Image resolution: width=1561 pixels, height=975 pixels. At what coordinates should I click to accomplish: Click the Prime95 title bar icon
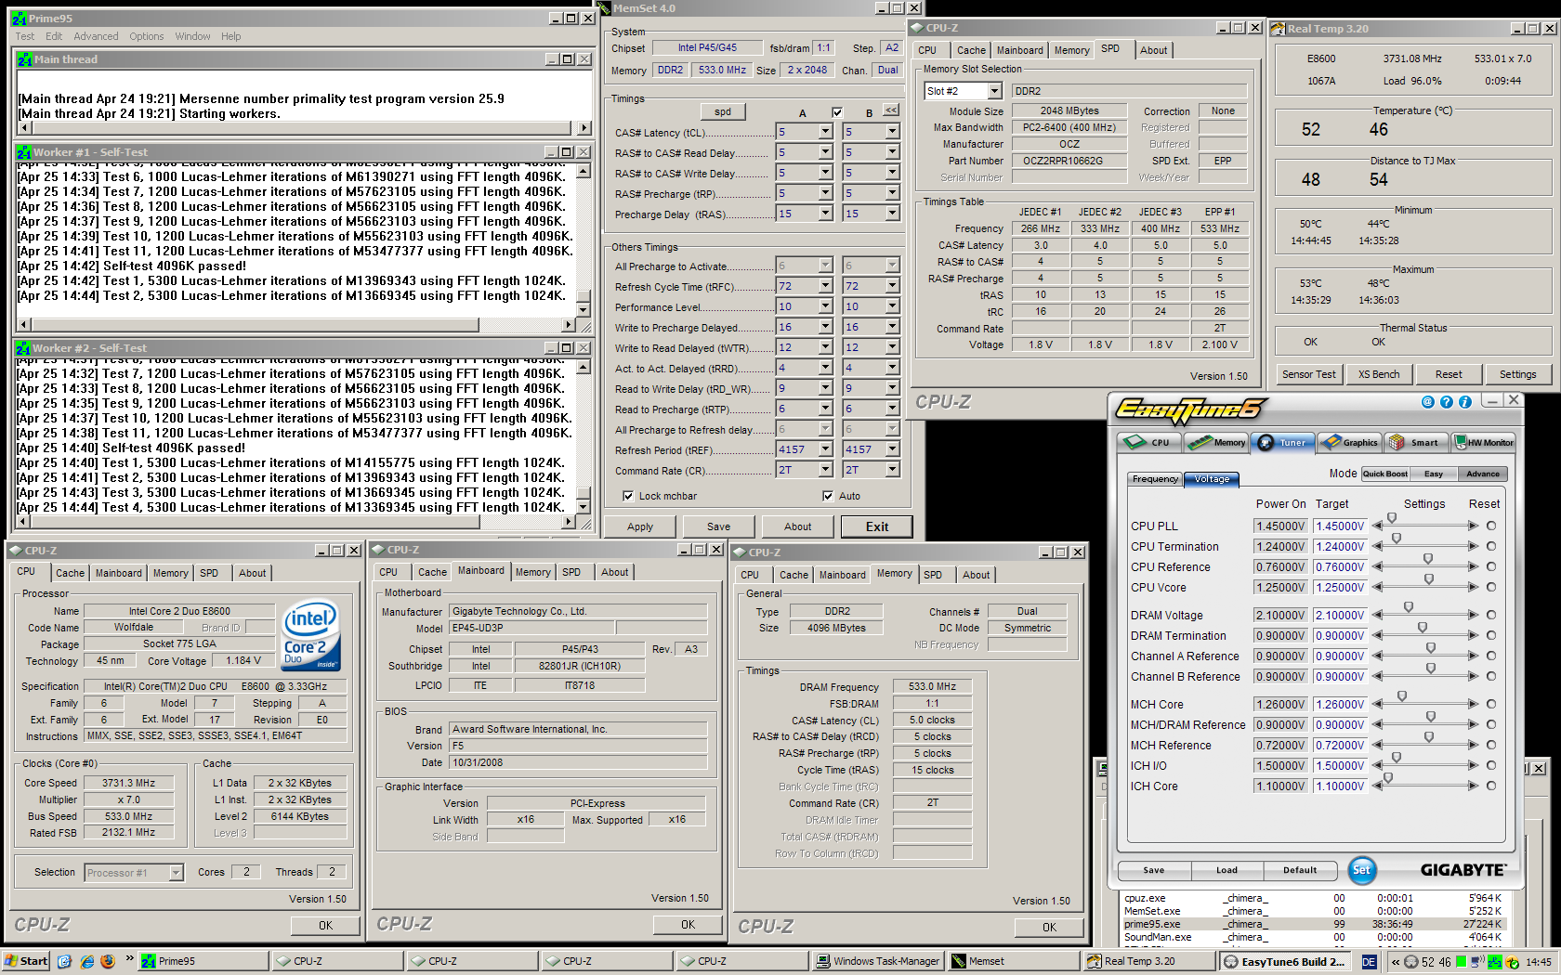[x=19, y=19]
